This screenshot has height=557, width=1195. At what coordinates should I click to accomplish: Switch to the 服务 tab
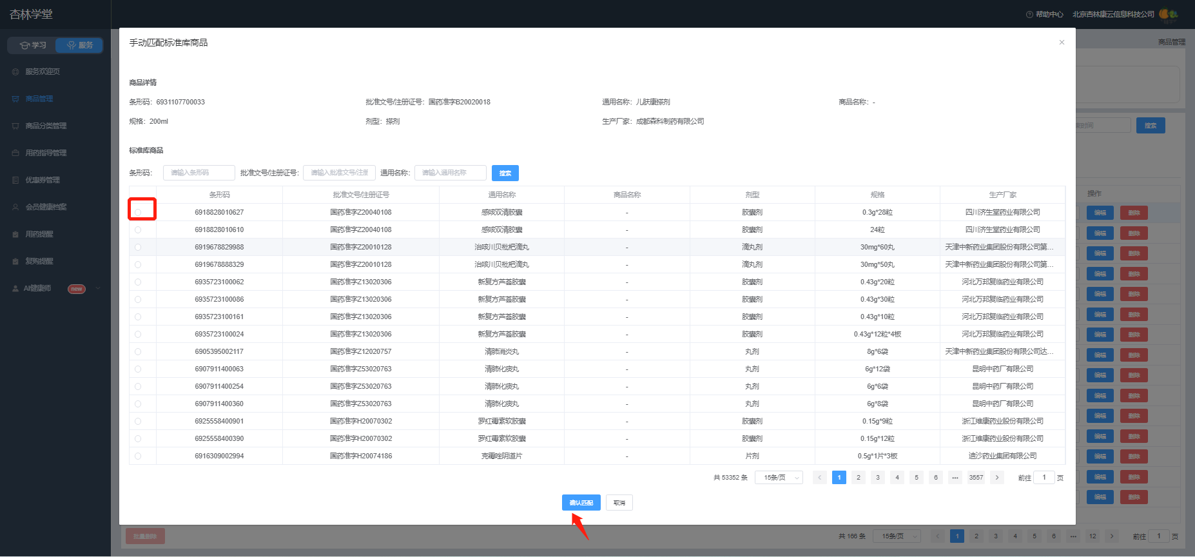[x=79, y=45]
